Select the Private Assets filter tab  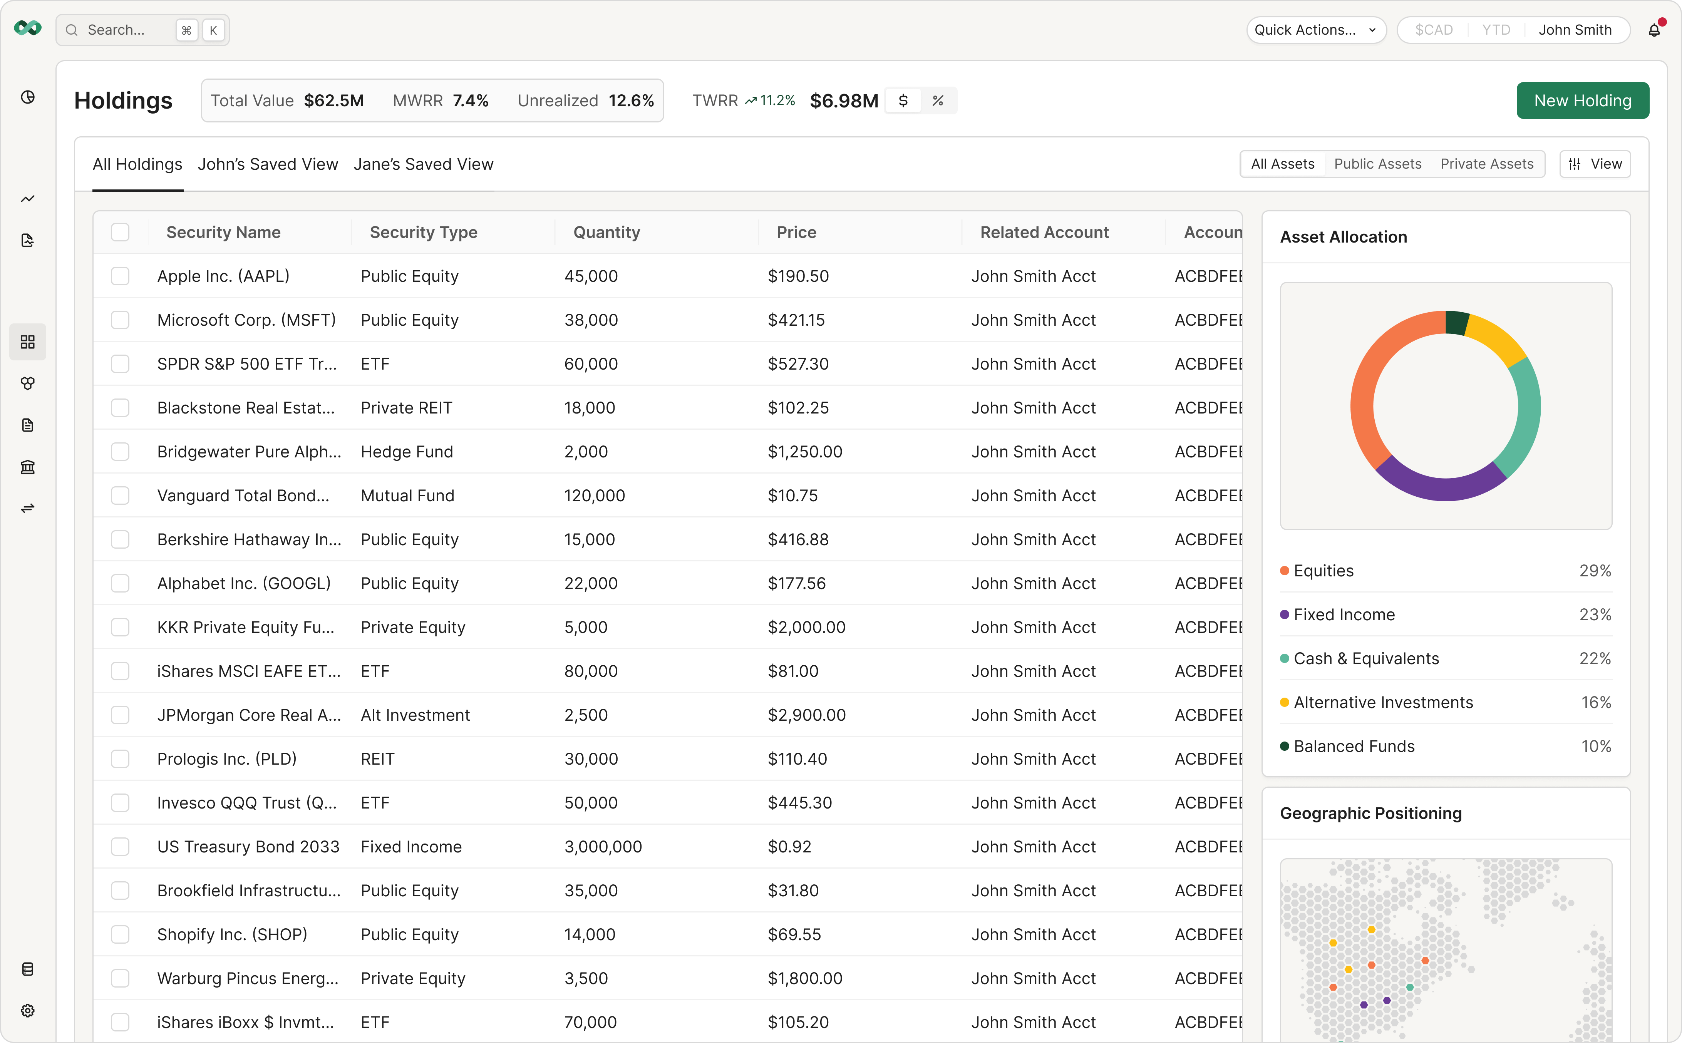[x=1487, y=164]
